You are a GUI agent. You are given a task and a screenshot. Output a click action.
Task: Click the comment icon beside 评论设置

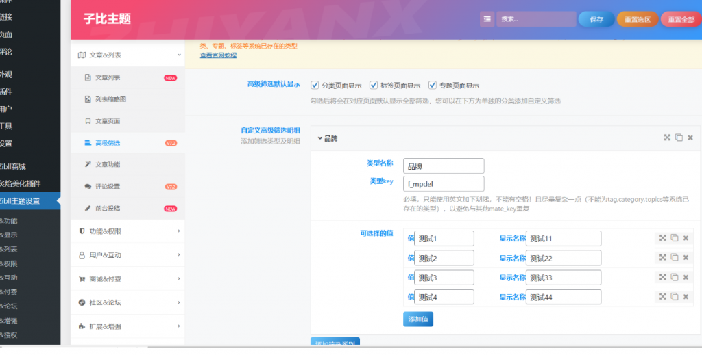(88, 186)
